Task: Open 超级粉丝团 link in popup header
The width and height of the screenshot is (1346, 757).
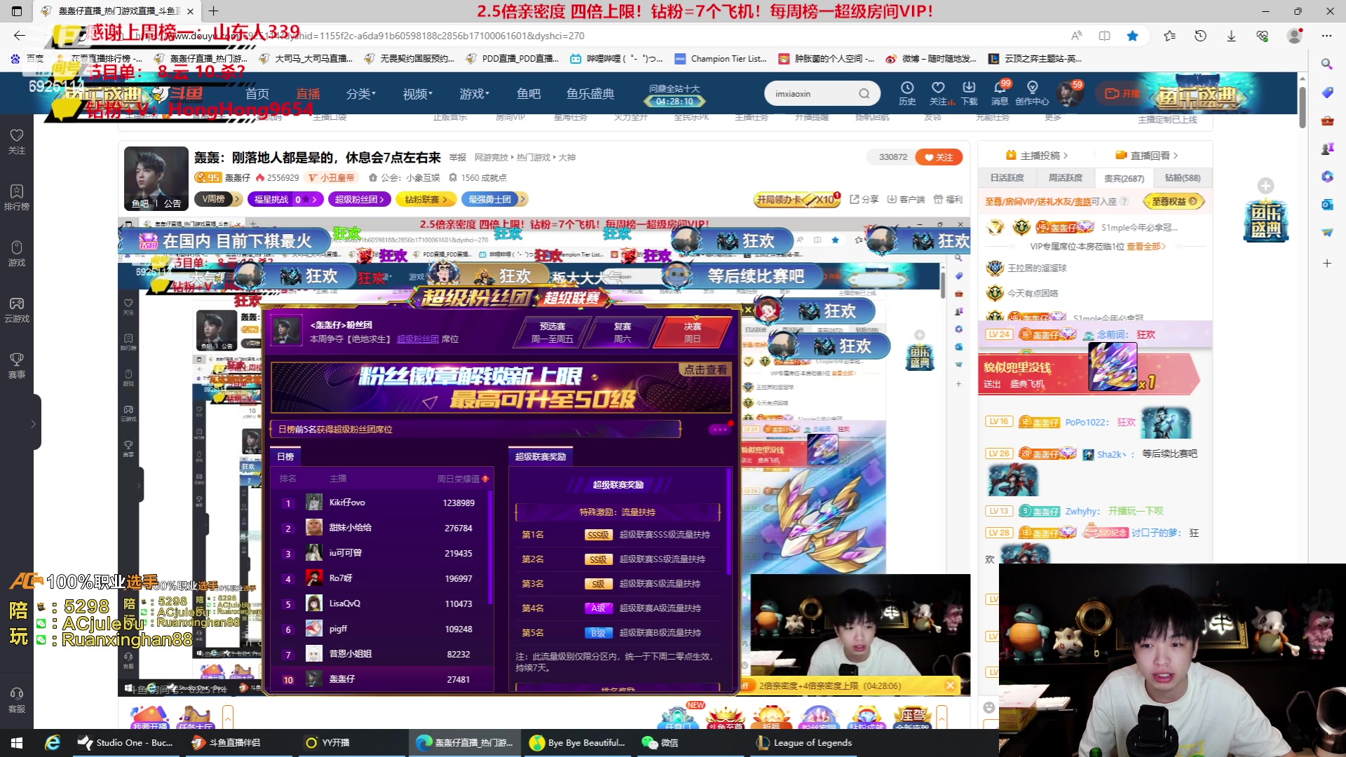Action: click(418, 339)
